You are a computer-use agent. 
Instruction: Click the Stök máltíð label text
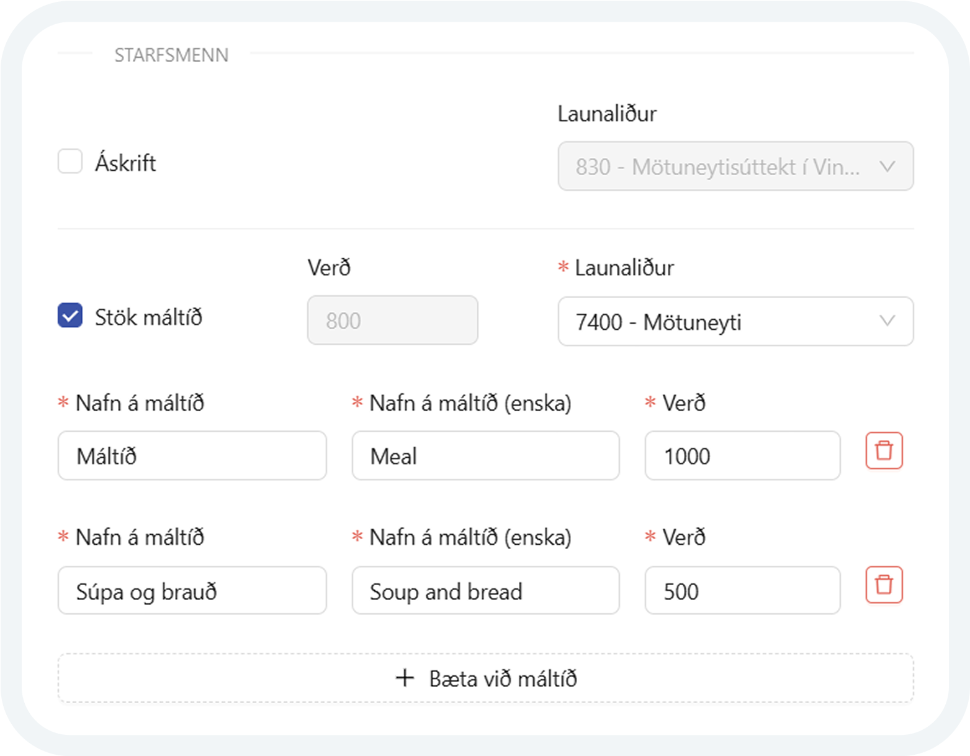(x=148, y=317)
